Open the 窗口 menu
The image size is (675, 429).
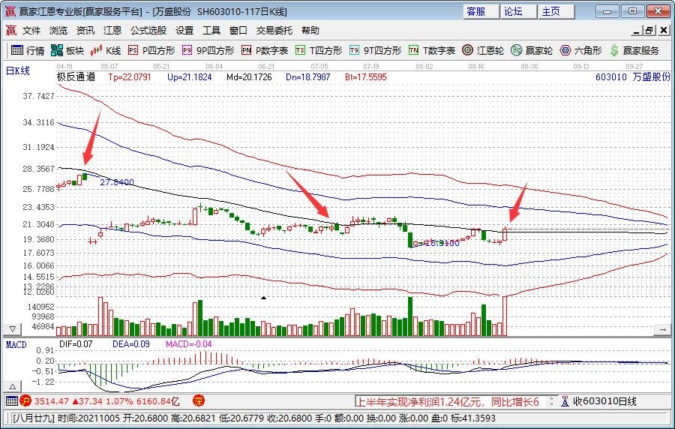click(238, 31)
